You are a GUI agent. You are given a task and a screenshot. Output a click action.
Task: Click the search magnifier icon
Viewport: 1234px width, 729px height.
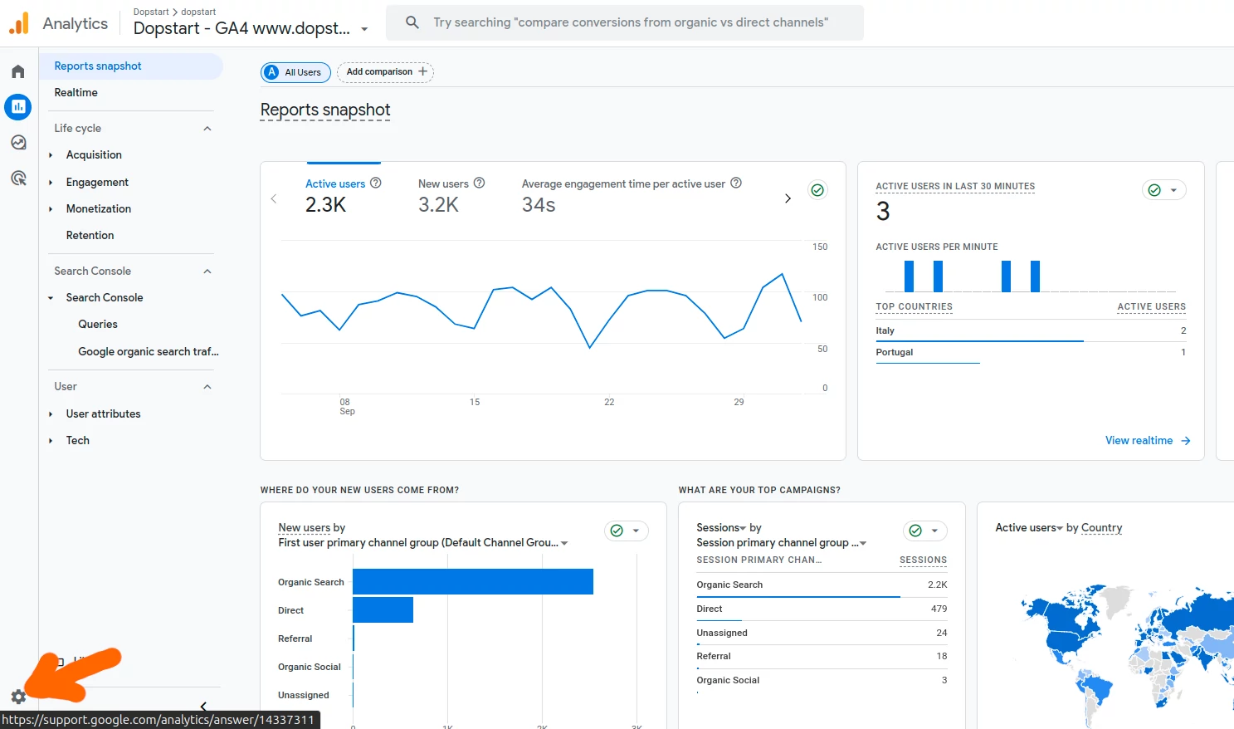(412, 22)
